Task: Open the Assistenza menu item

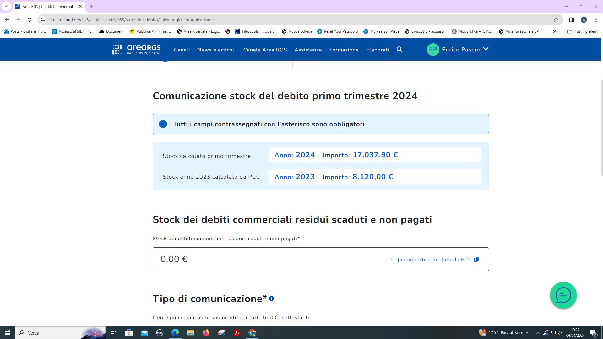Action: pyautogui.click(x=308, y=50)
